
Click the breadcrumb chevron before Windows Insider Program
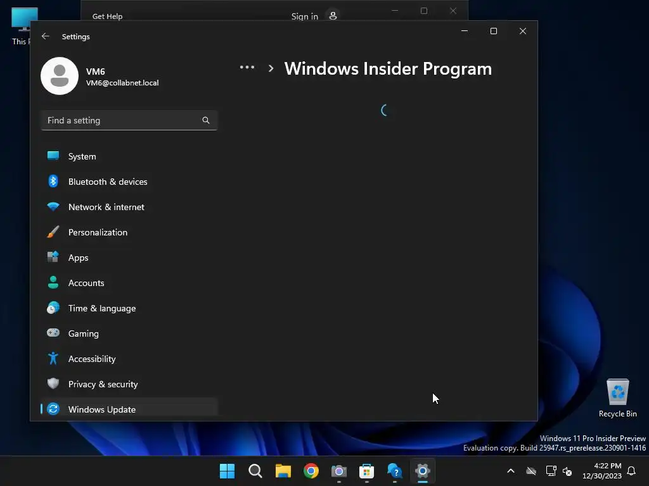coord(271,68)
